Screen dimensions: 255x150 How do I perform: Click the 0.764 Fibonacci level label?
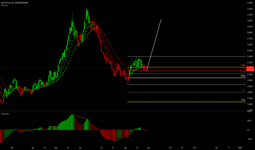click(x=243, y=76)
